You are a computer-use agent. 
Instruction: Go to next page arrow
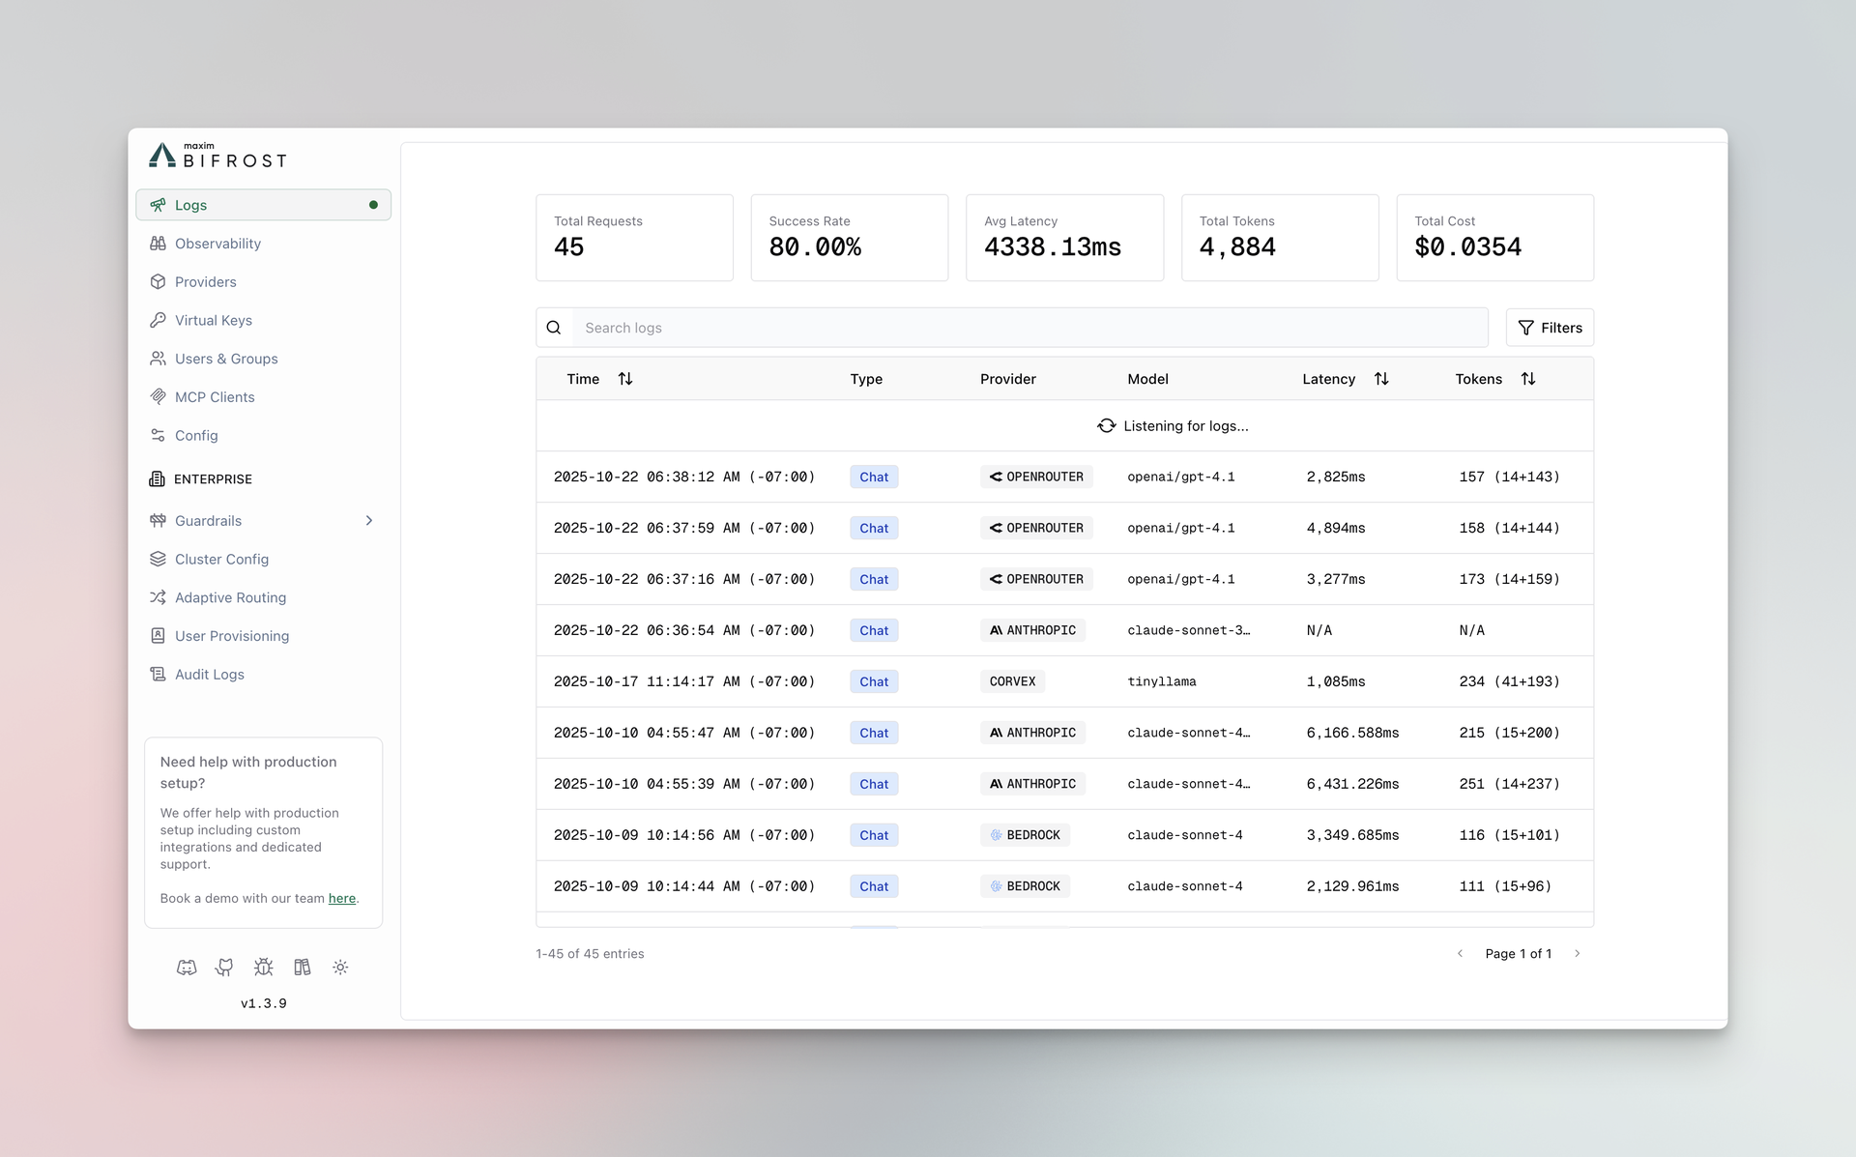pos(1578,954)
